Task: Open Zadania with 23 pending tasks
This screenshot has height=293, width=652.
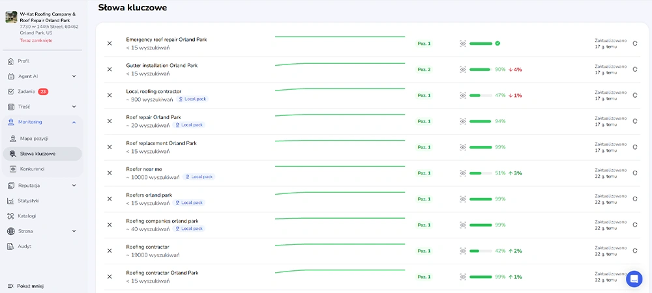Action: pyautogui.click(x=27, y=92)
